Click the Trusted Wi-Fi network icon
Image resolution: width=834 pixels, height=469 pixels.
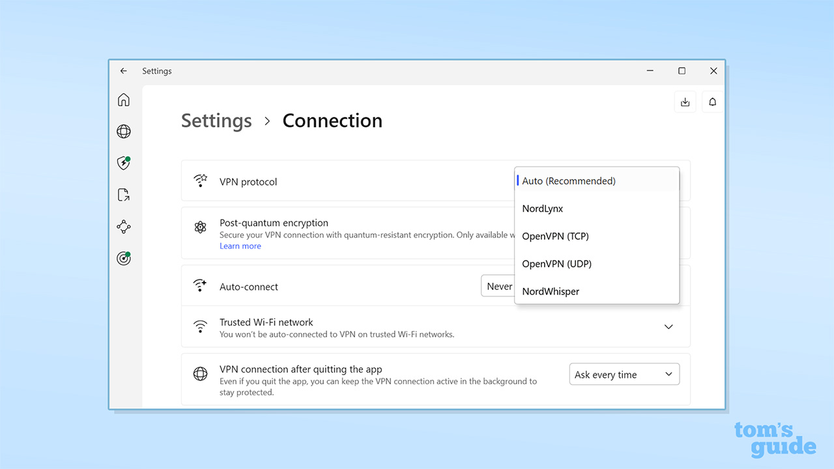coord(200,327)
